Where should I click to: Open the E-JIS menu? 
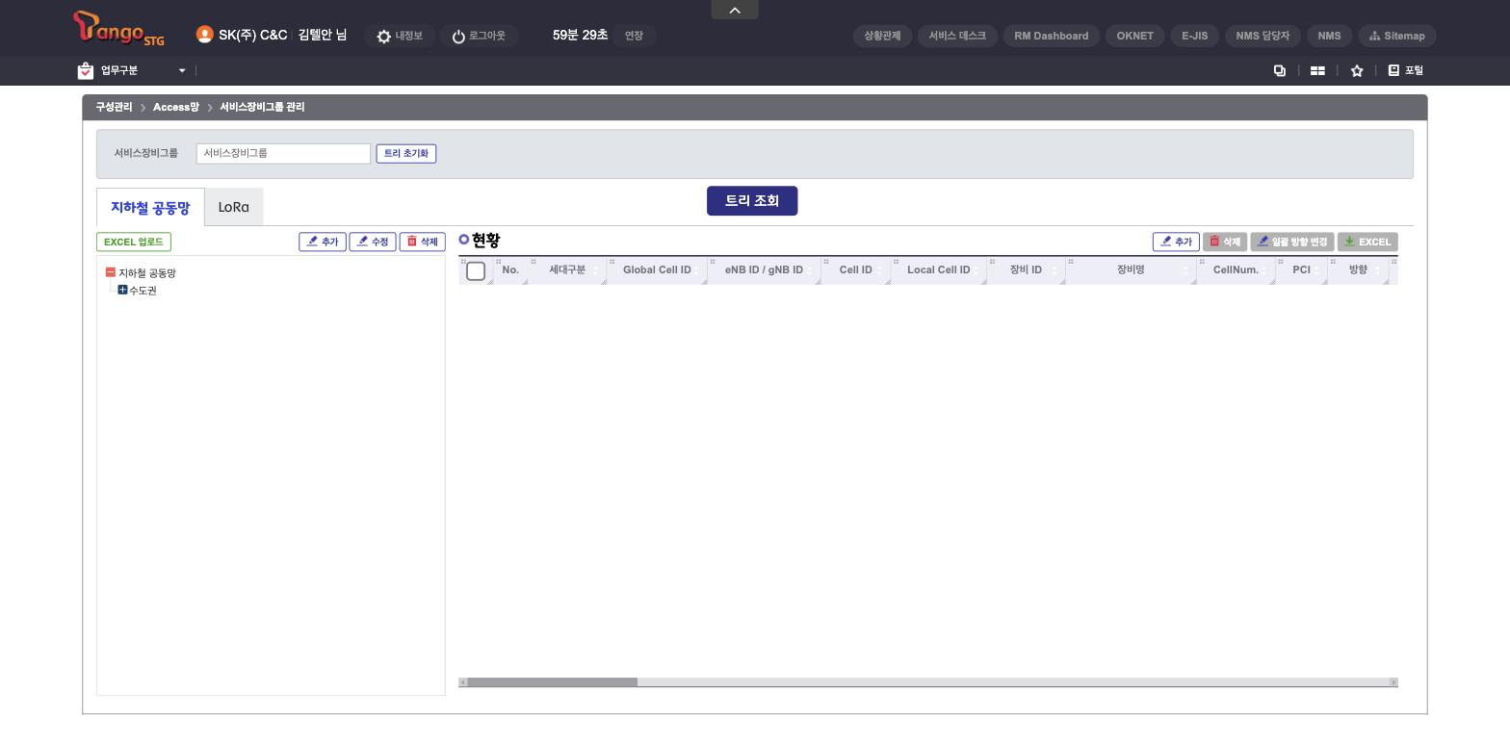pyautogui.click(x=1195, y=36)
